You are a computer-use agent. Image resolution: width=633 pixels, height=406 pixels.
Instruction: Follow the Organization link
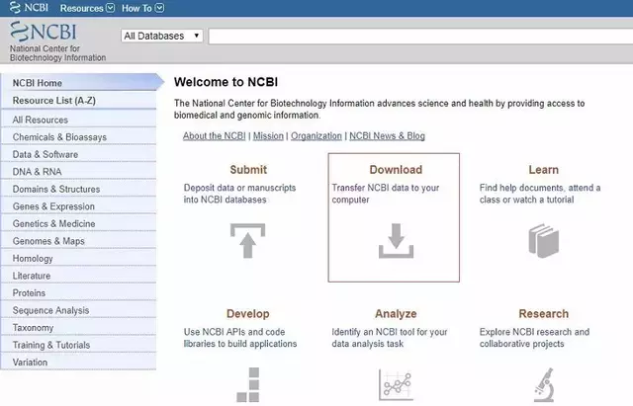316,136
